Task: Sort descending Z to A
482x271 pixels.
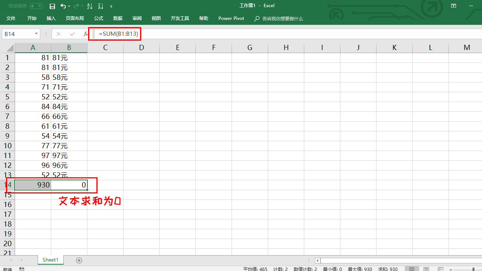Action: coord(100,6)
